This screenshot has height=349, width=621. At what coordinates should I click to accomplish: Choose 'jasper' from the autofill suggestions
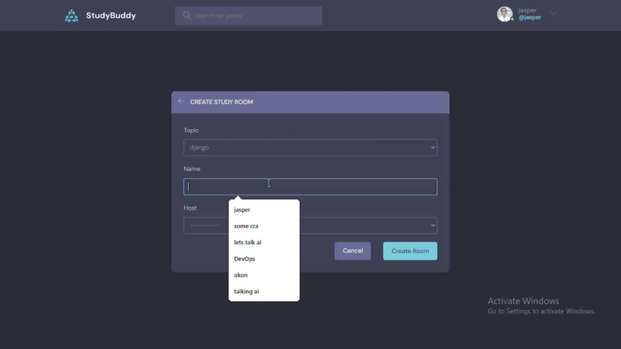(x=264, y=210)
